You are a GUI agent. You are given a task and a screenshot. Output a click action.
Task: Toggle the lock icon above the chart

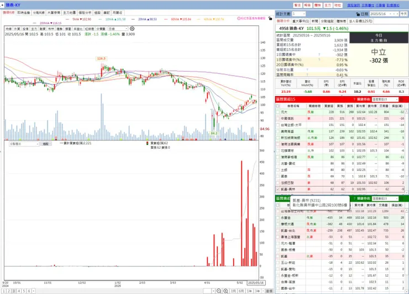pyautogui.click(x=270, y=19)
